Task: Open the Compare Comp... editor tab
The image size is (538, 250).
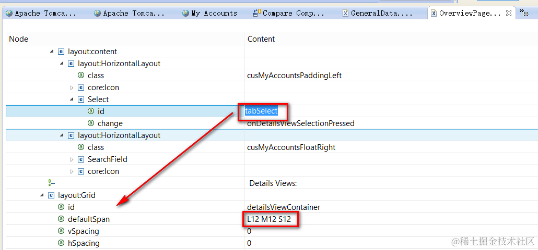Action: (289, 14)
